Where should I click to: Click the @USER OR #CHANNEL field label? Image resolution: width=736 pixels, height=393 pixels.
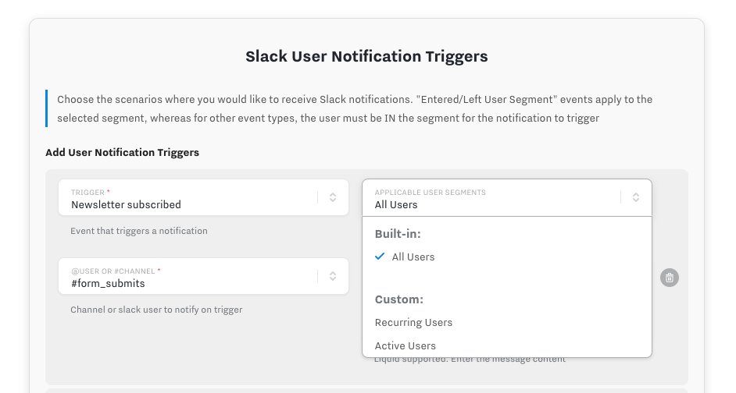[114, 271]
